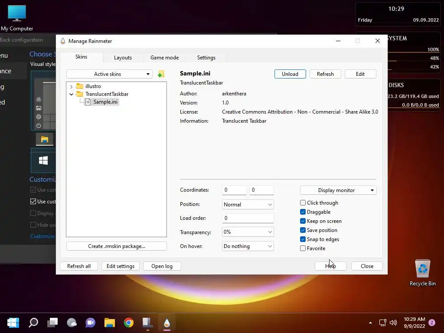Toggle Save position checkbox
The image size is (444, 333).
tap(303, 230)
